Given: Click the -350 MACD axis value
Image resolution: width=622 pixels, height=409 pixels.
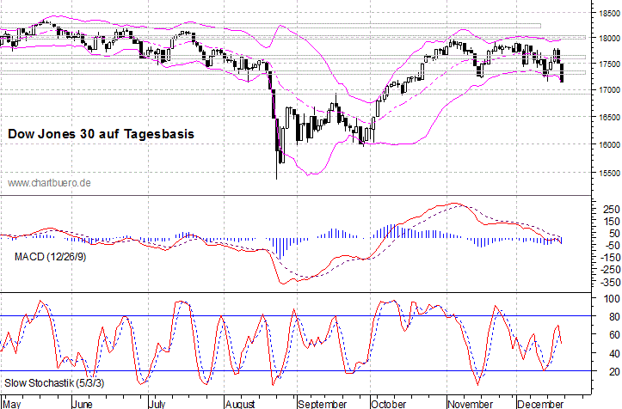Looking at the screenshot, I should tap(609, 283).
